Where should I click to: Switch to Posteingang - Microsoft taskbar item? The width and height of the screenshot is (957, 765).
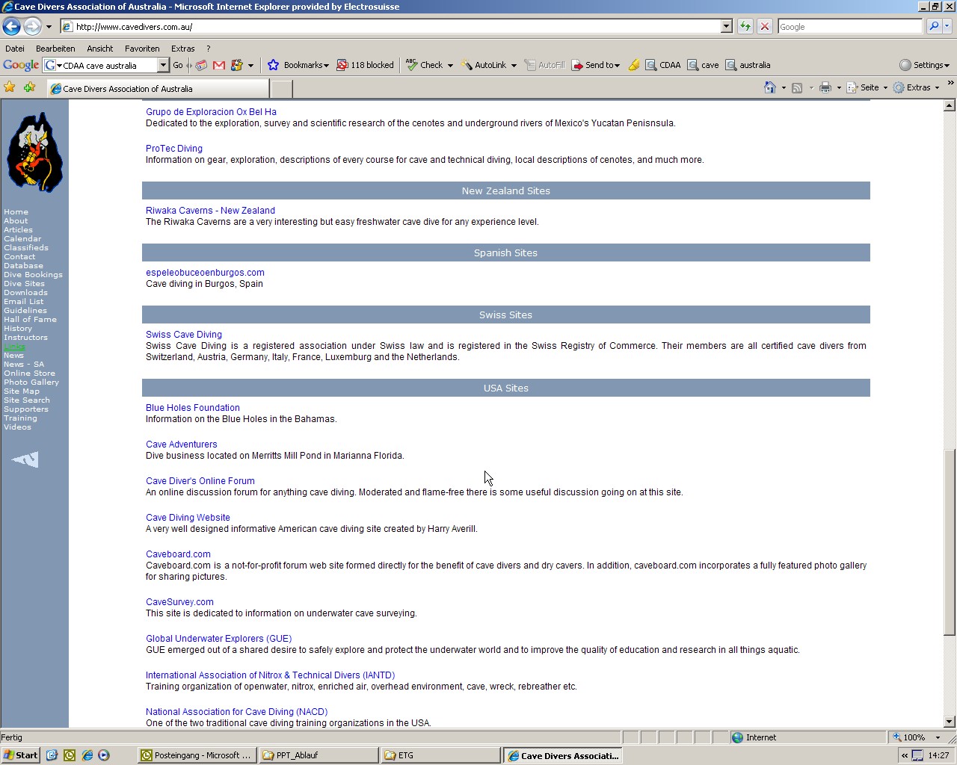pyautogui.click(x=197, y=755)
